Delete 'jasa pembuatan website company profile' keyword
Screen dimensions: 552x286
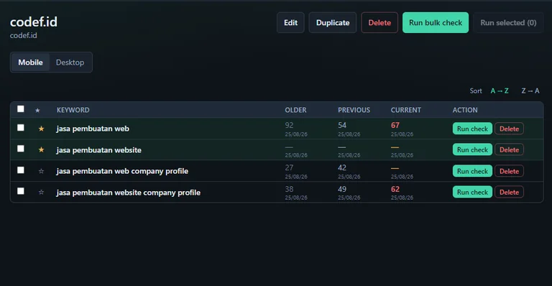point(509,192)
